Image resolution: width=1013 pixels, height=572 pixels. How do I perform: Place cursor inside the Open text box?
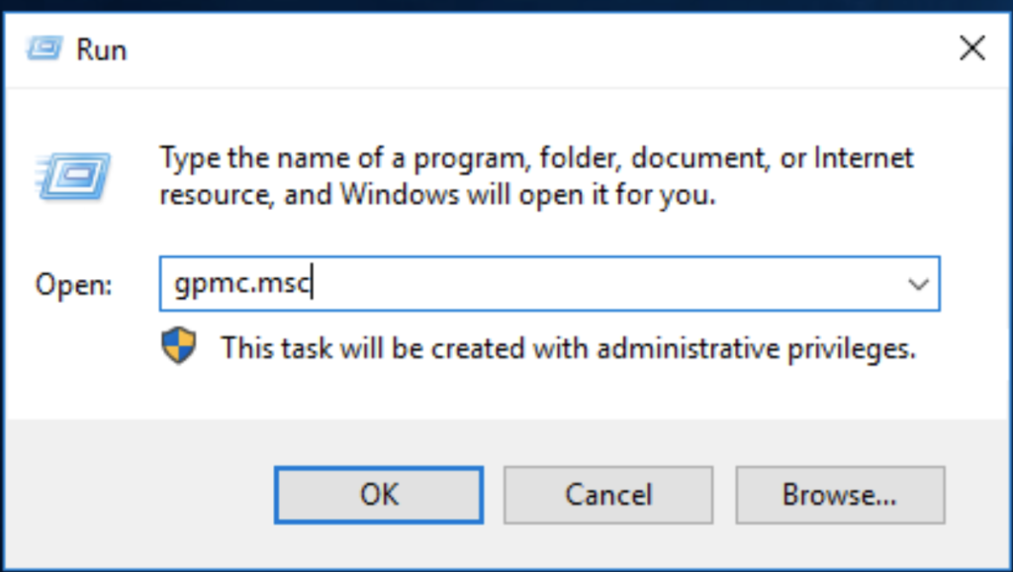(x=495, y=284)
